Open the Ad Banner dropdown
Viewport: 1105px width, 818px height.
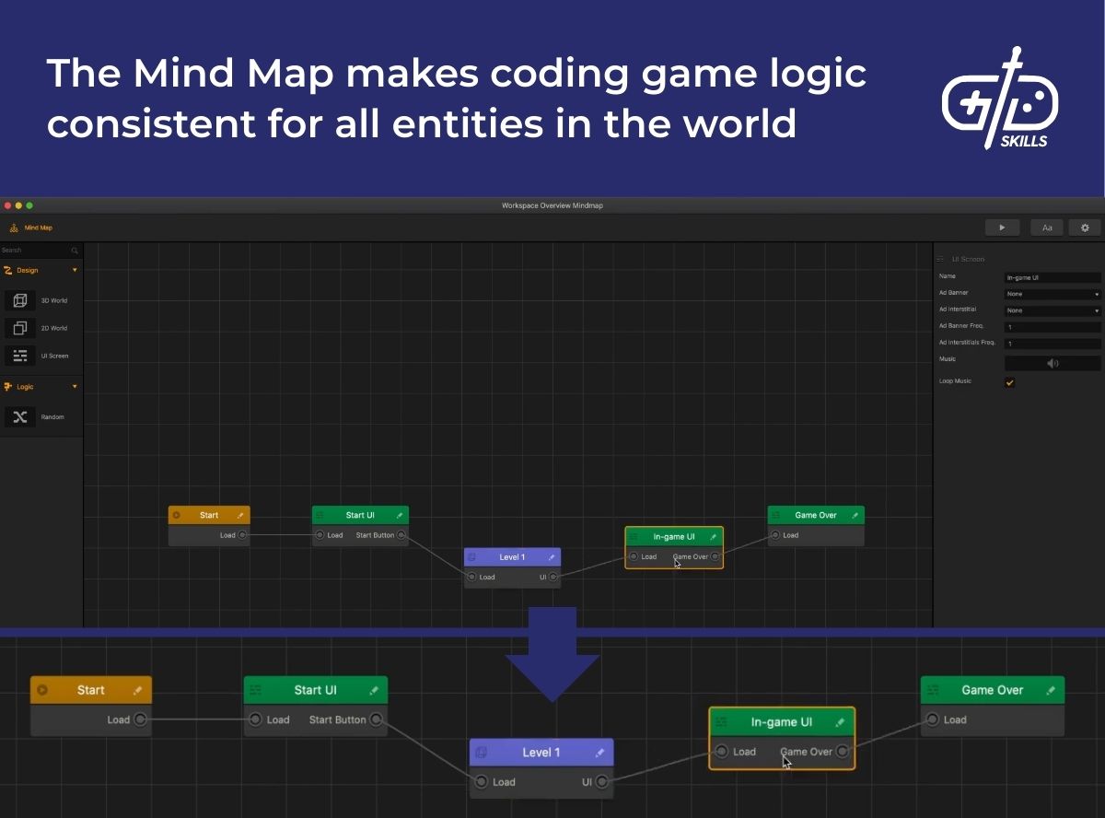(1052, 292)
